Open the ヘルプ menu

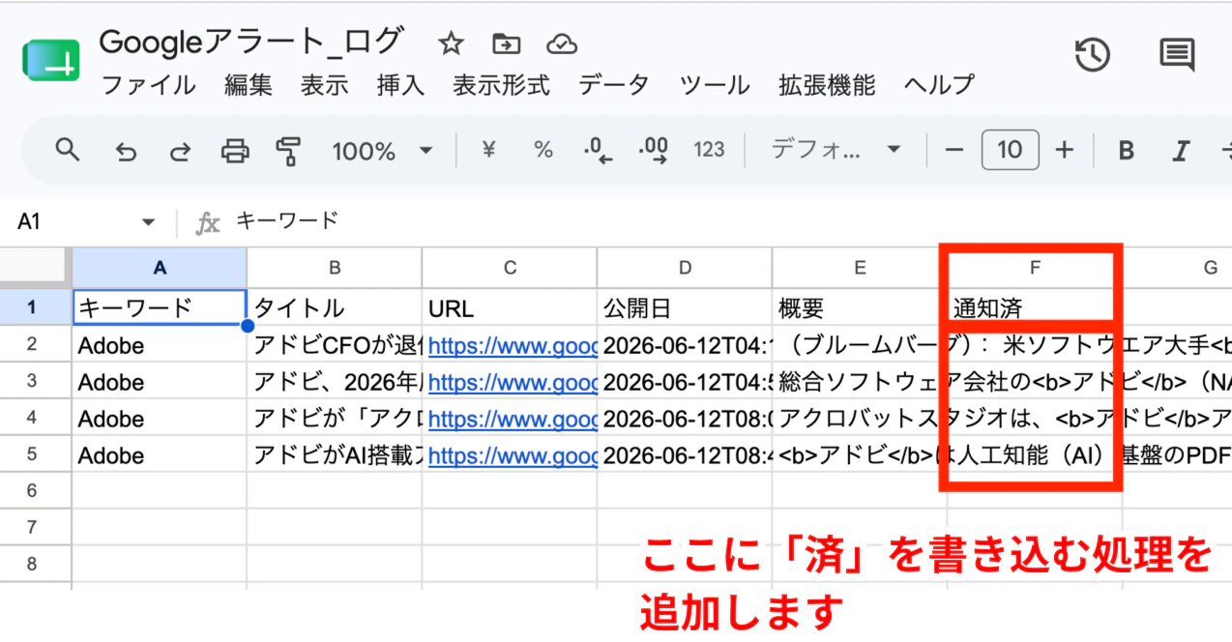point(939,85)
